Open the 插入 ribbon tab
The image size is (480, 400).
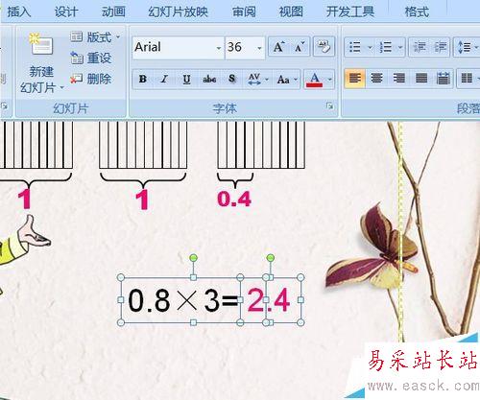pos(19,12)
